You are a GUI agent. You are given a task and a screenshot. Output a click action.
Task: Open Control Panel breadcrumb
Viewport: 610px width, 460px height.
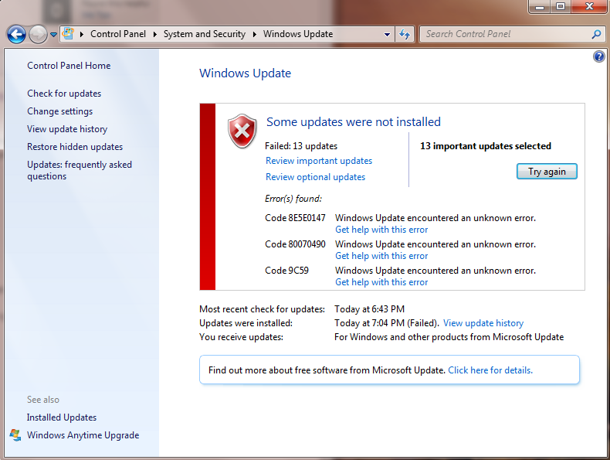pyautogui.click(x=118, y=34)
